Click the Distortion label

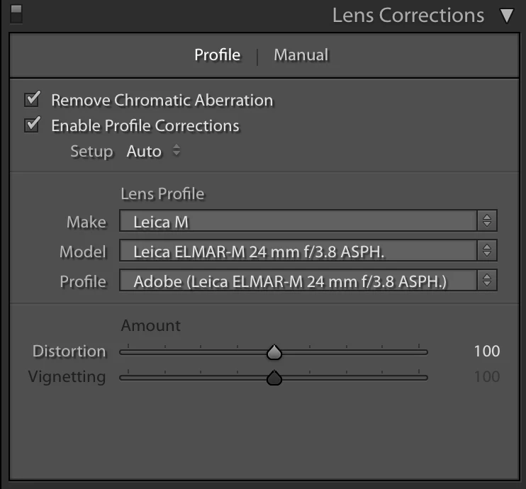coord(69,351)
